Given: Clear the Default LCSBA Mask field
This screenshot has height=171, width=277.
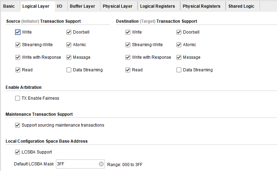Looking at the screenshot, I should point(101,164).
